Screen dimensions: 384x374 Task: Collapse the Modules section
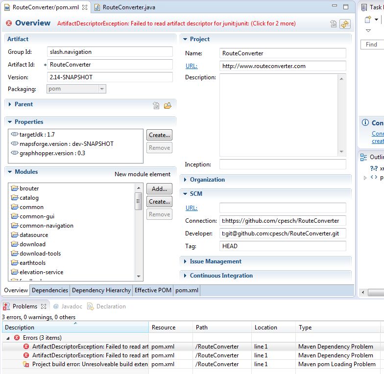10,172
